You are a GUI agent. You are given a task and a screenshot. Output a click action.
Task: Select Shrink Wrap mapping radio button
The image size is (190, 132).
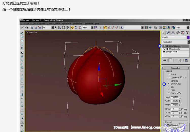(x=169, y=84)
